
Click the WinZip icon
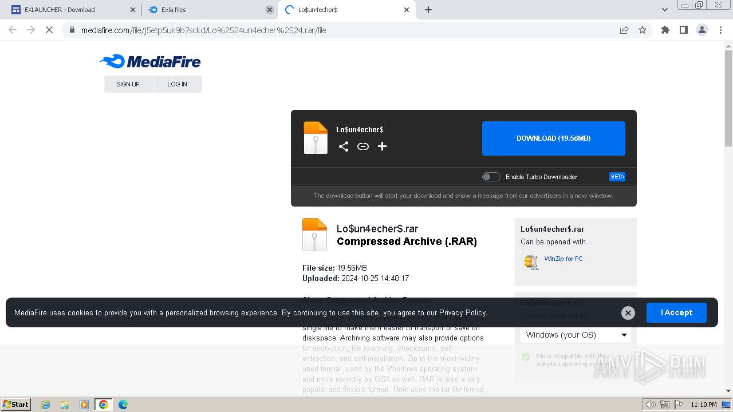coord(531,262)
